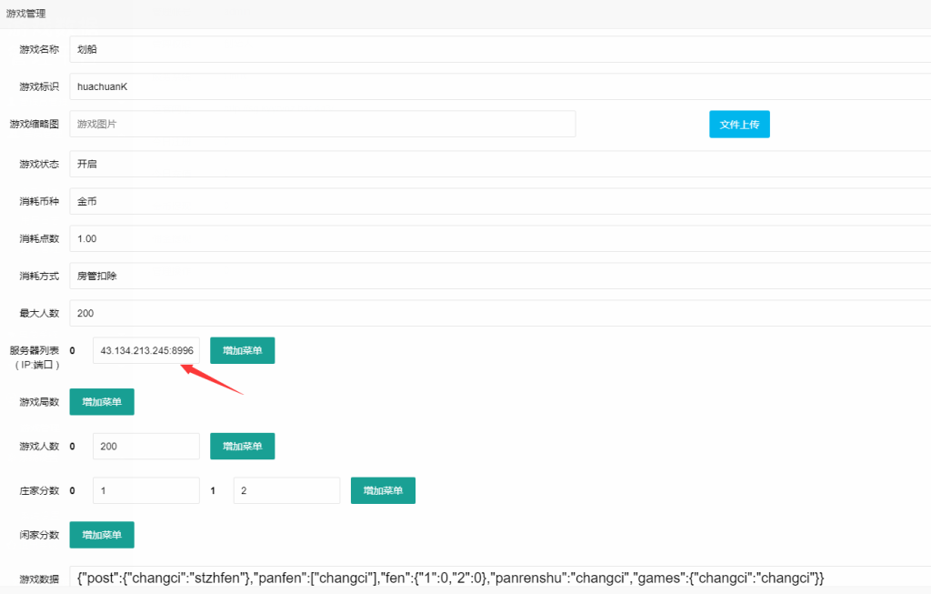This screenshot has height=594, width=931.
Task: Select the 游戏管理 panel header
Action: [x=26, y=14]
